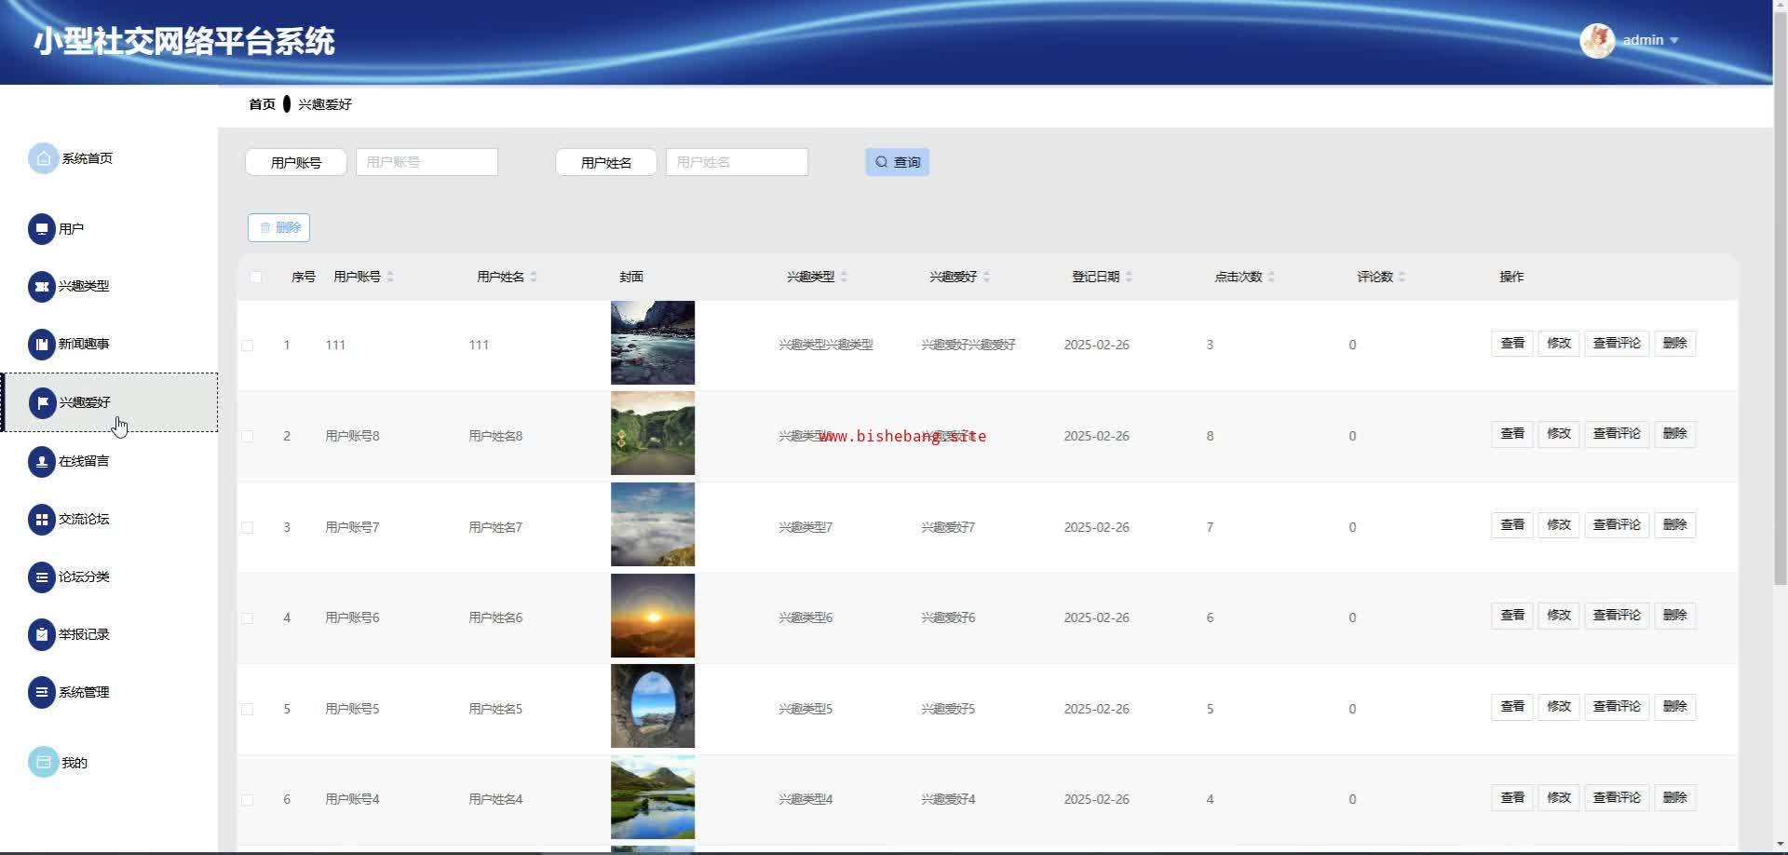Viewport: 1788px width, 855px height.
Task: Open the Forum grid icon in sidebar
Action: (x=42, y=520)
